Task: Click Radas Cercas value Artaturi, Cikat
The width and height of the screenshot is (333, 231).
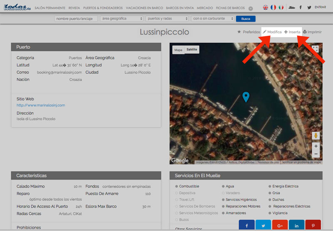Action: (70, 214)
